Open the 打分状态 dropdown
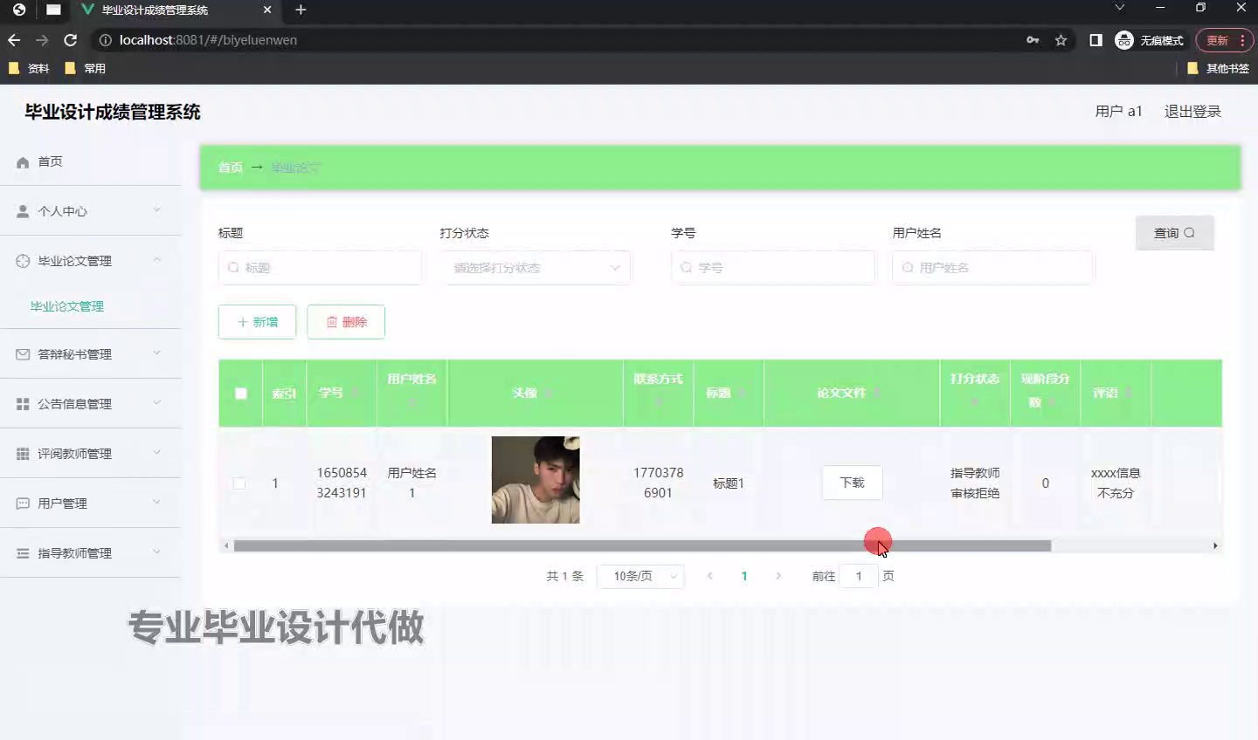Screen dimensions: 1258x740 point(536,268)
